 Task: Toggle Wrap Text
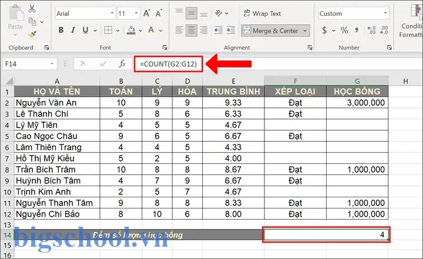pos(262,14)
